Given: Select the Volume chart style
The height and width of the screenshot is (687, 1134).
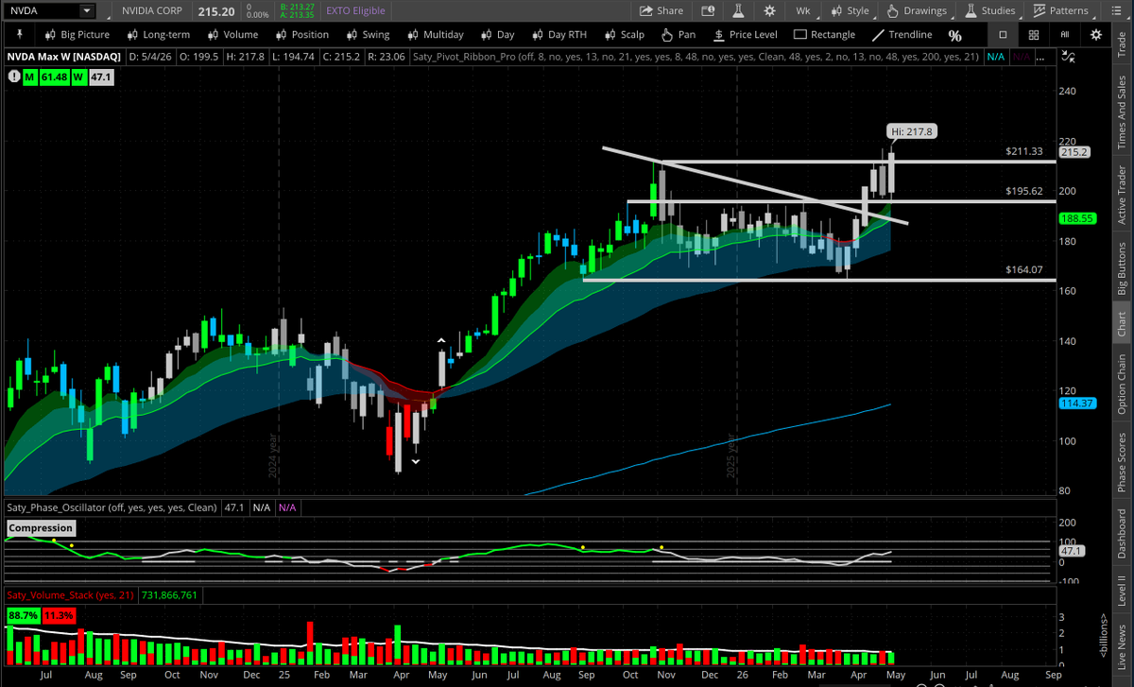Looking at the screenshot, I should 232,35.
